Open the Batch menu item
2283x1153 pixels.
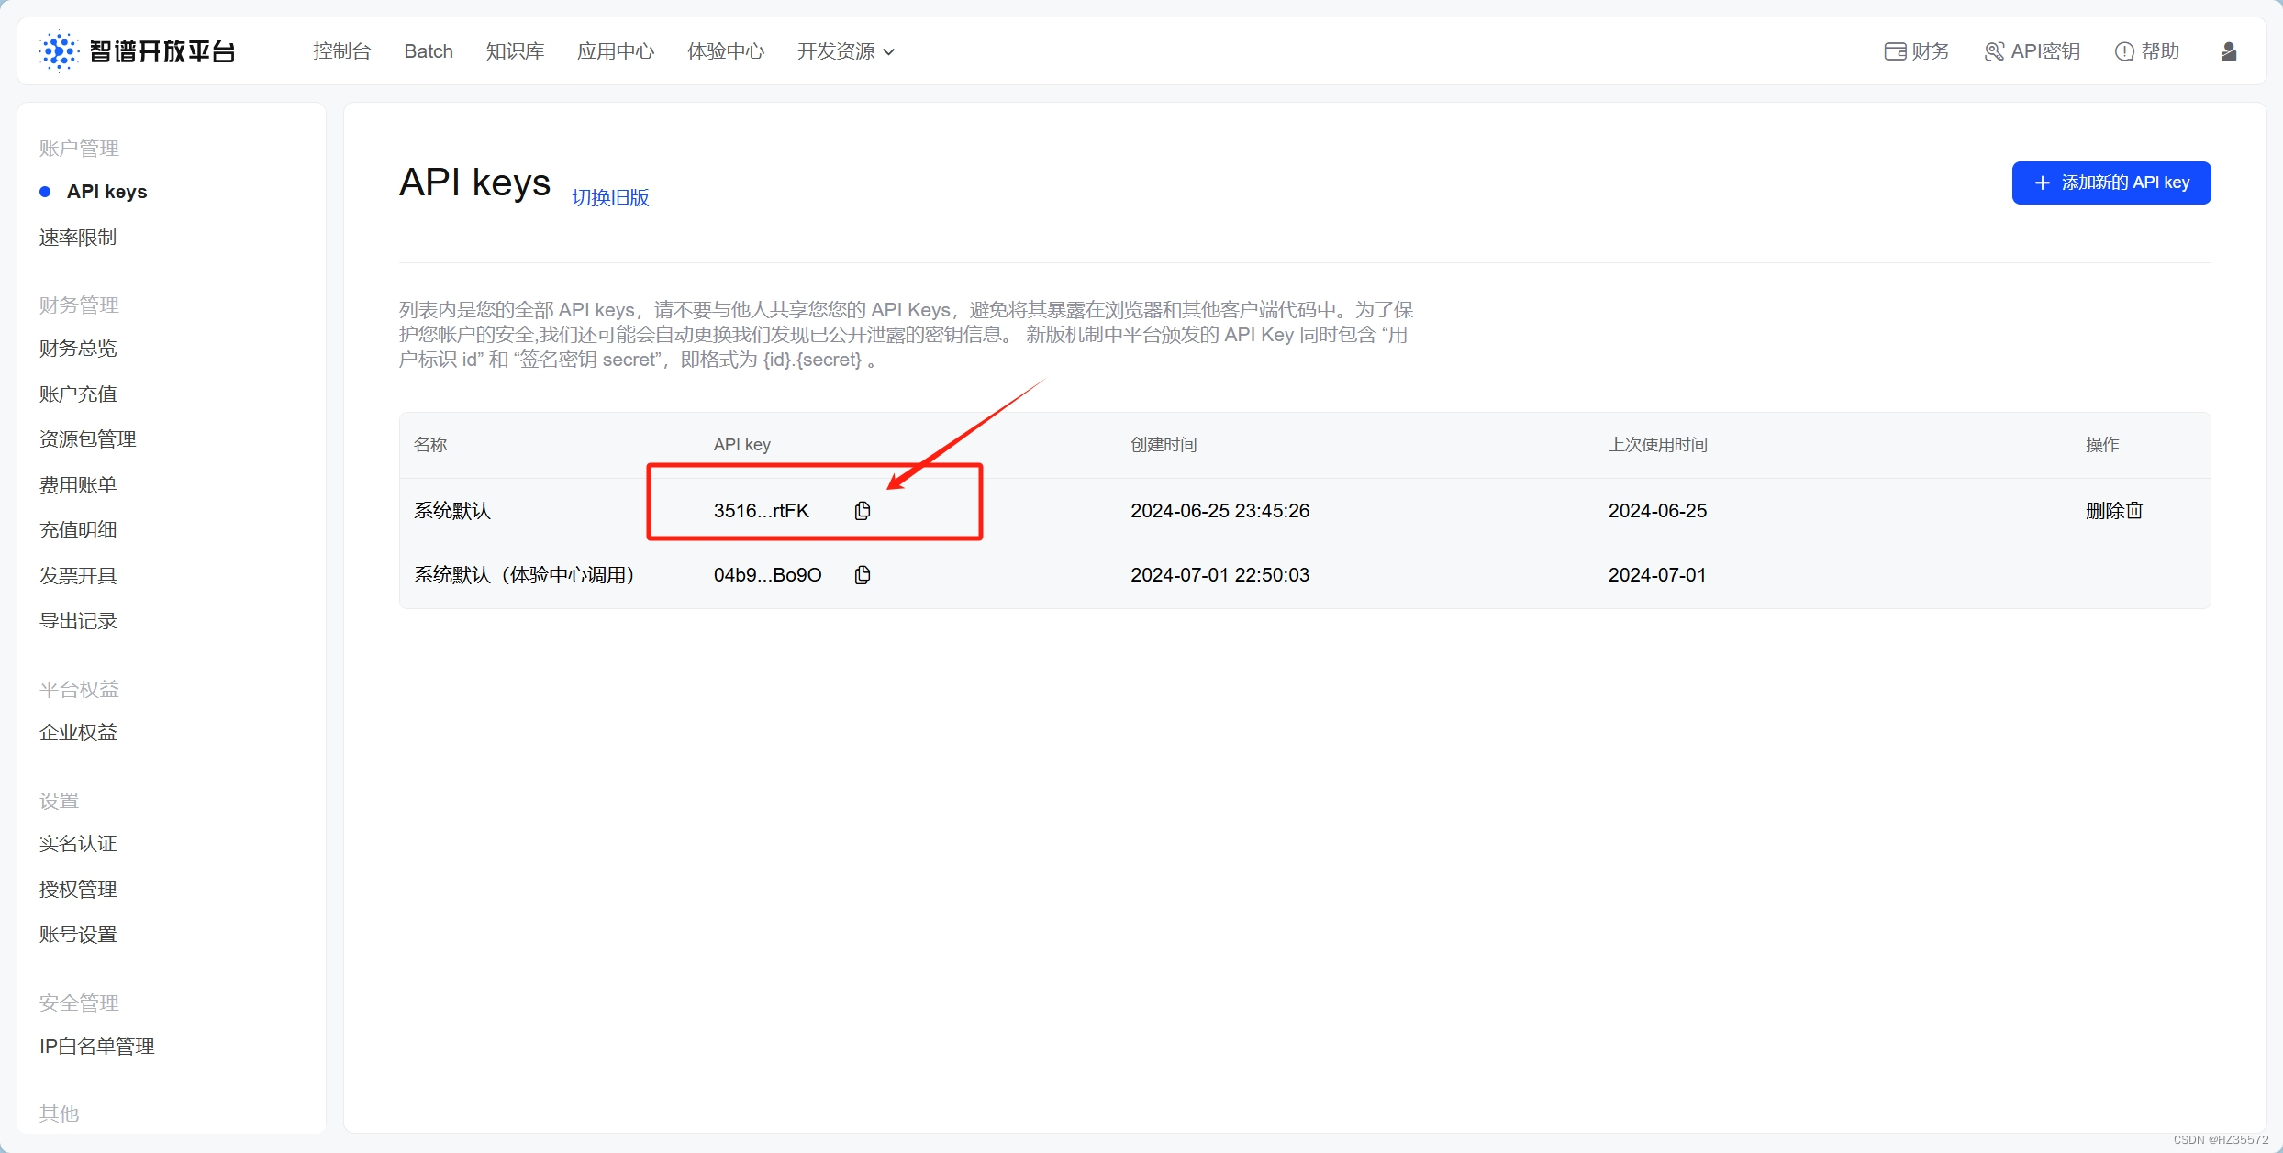pos(429,51)
